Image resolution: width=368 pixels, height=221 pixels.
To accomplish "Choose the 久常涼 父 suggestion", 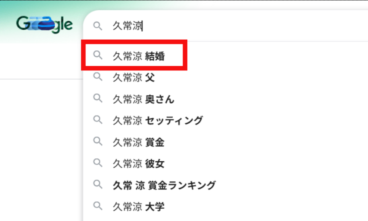I will coord(133,78).
